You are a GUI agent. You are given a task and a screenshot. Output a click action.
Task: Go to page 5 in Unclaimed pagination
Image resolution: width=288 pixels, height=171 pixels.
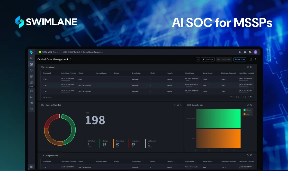[x=245, y=97]
